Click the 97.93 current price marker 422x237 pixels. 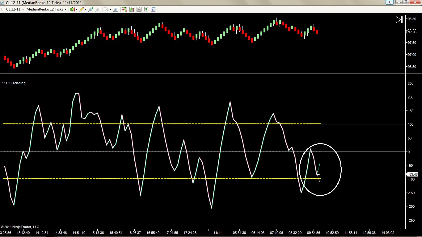[412, 32]
